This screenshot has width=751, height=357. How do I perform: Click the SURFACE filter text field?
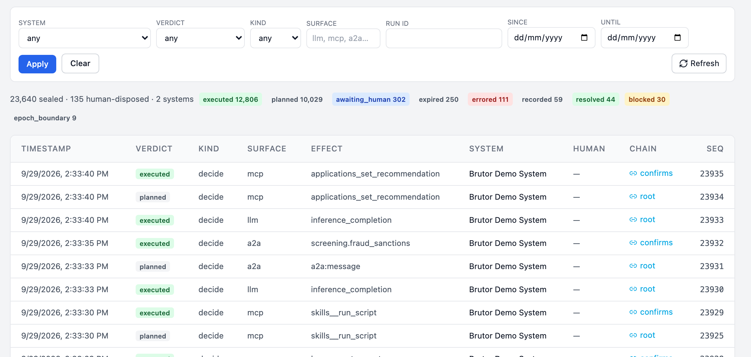point(343,38)
